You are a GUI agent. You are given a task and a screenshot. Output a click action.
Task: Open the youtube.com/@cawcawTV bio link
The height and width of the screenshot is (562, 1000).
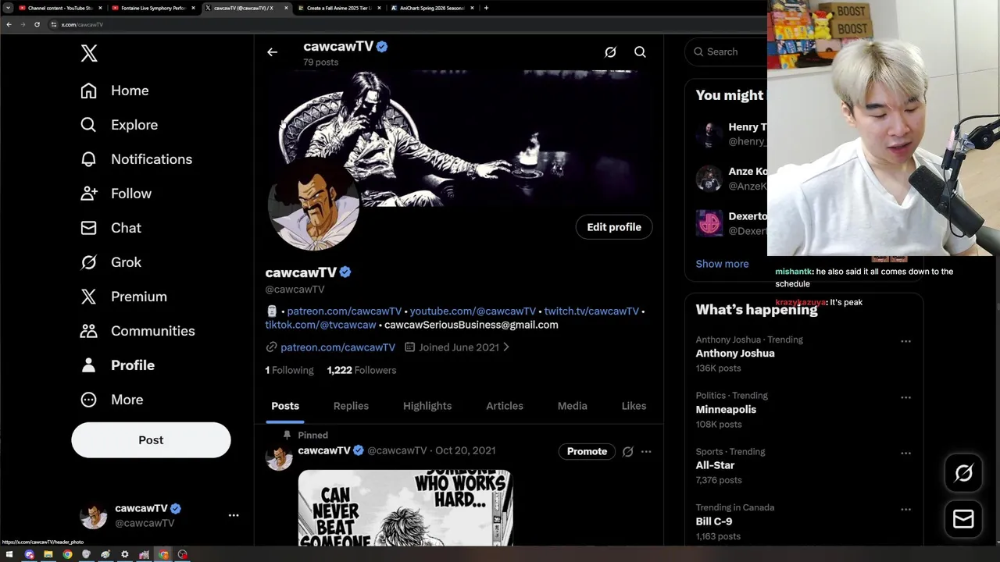(x=473, y=311)
